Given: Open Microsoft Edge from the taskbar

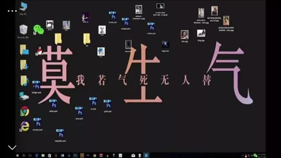Looking at the screenshot, I should pos(36,155).
